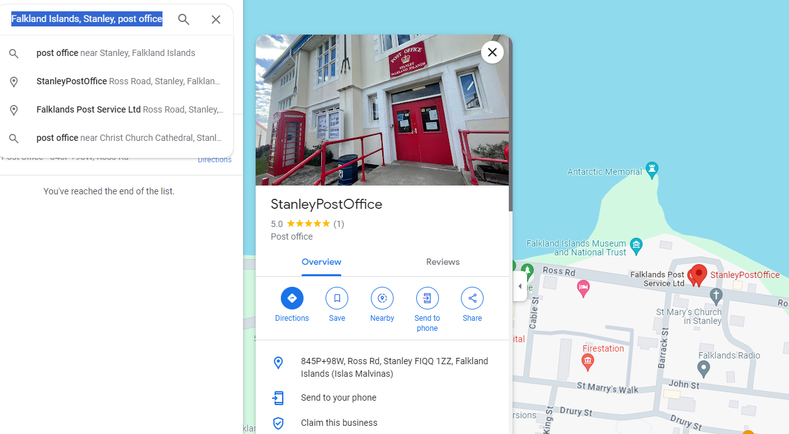789x434 pixels.
Task: Select the Firestation map marker
Action: [x=587, y=362]
